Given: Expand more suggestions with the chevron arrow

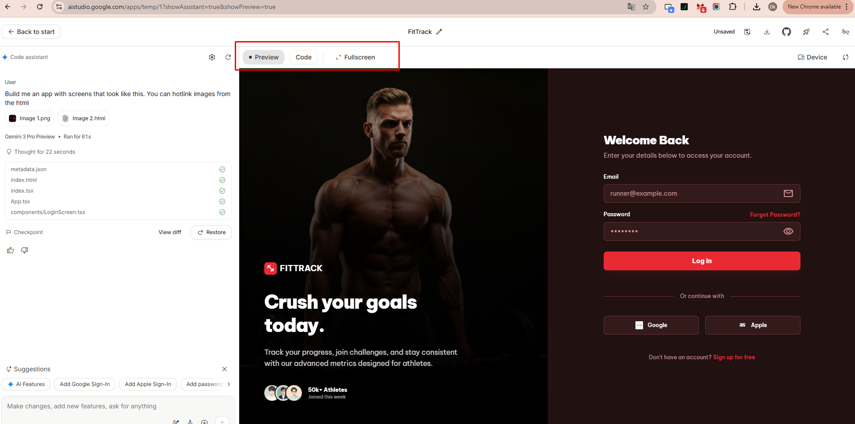Looking at the screenshot, I should coord(229,384).
